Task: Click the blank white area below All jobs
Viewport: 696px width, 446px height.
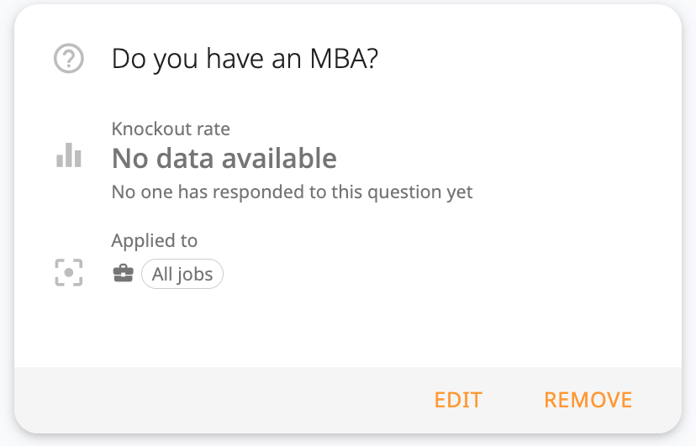Action: coord(348,328)
